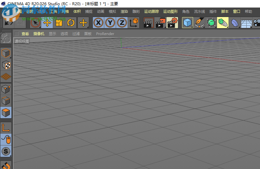Render the active view clapperboard
Image resolution: width=260 pixels, height=169 pixels.
pos(149,23)
